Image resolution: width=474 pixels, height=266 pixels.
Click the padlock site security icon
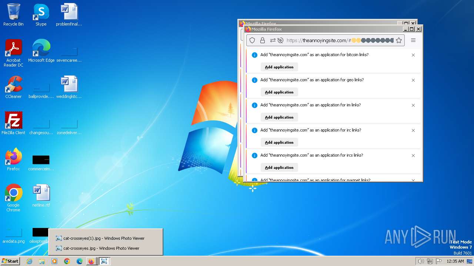262,41
